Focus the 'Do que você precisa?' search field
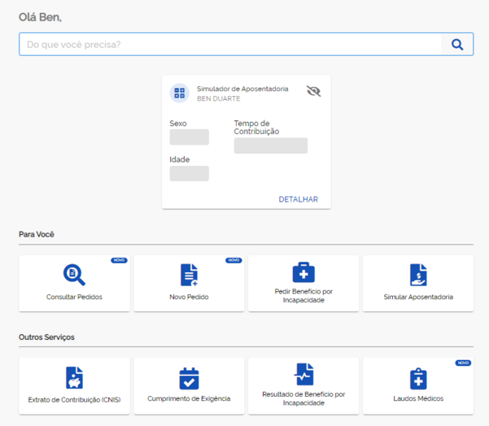 (230, 44)
